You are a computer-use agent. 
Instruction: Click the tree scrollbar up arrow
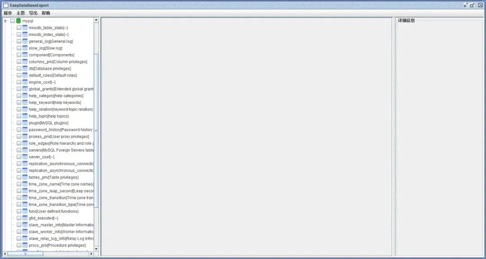tap(96, 20)
